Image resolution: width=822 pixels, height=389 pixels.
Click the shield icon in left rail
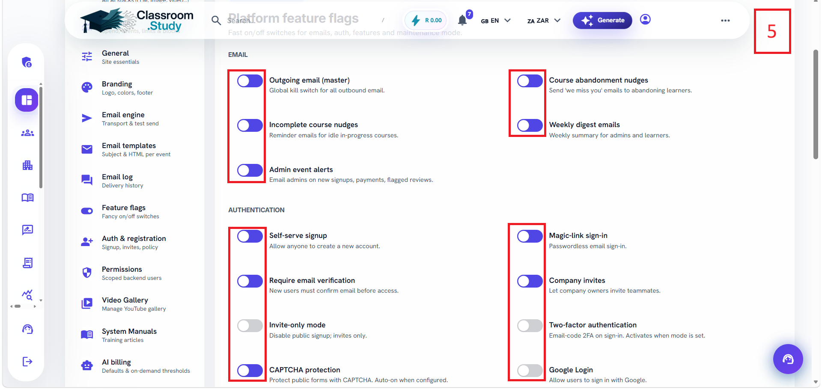pos(27,62)
